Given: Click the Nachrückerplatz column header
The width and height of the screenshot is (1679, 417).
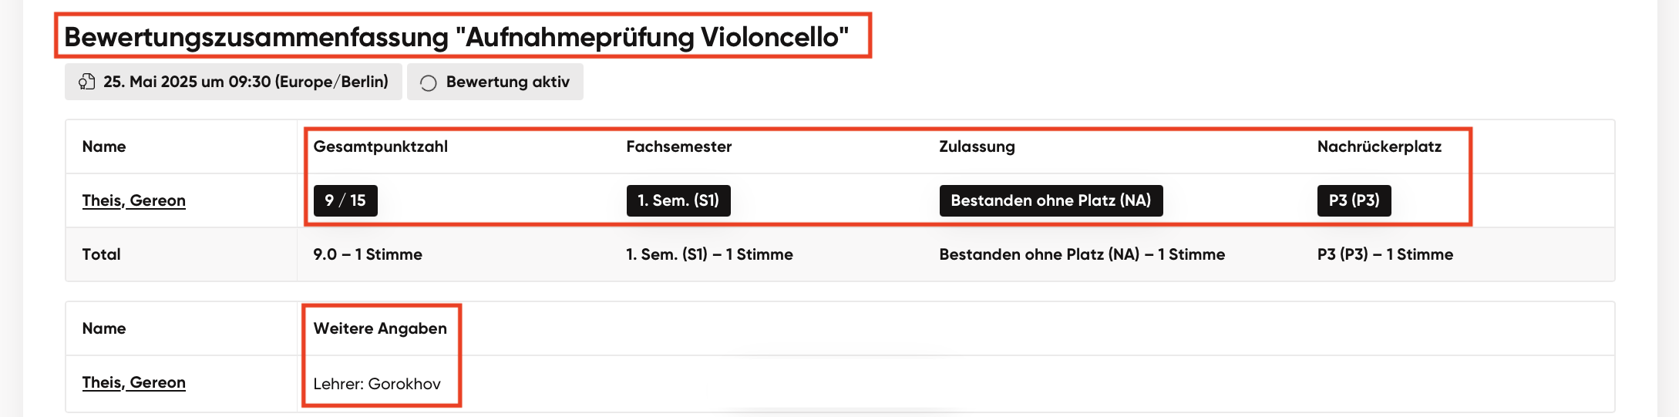Looking at the screenshot, I should coord(1379,146).
